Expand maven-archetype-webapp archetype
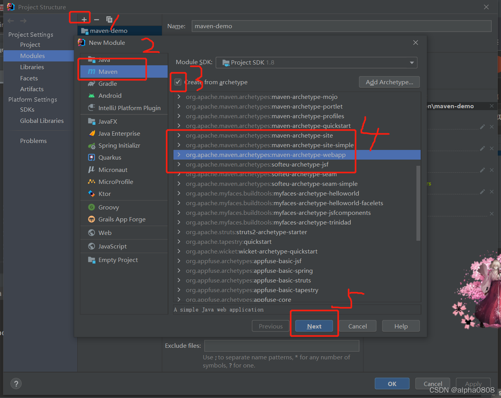Viewport: 501px width, 398px height. point(179,155)
